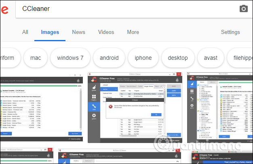Go to the Videos tab
The height and width of the screenshot is (164, 253).
coord(106,32)
